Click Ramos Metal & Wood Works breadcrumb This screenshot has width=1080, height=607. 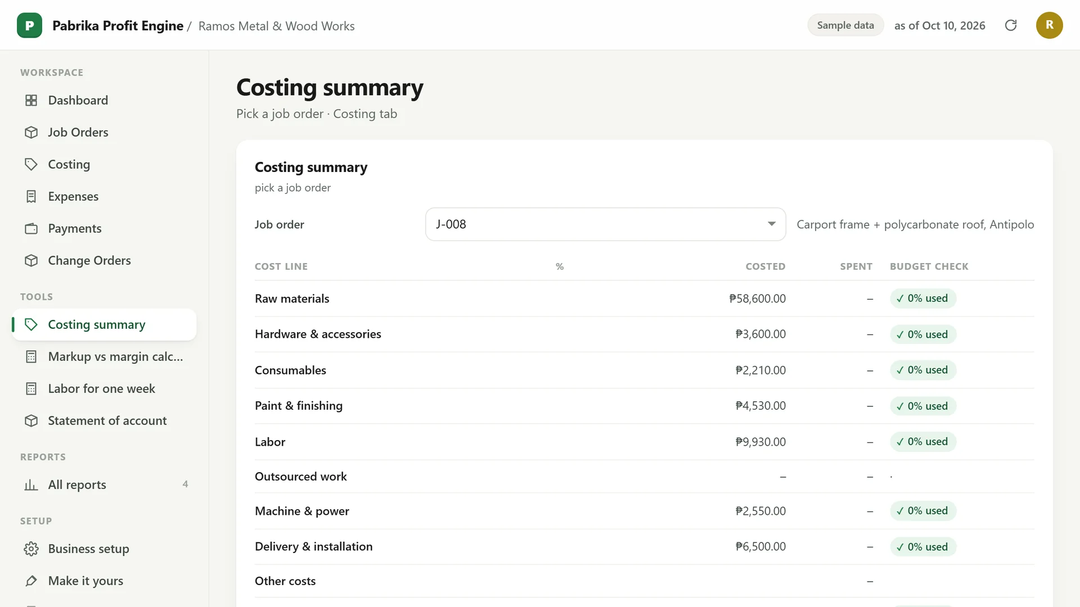click(276, 26)
